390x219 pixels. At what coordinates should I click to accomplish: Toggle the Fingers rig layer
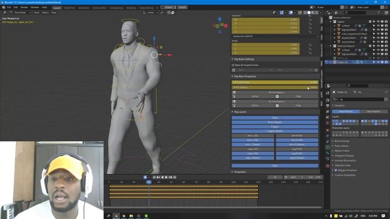pyautogui.click(x=275, y=127)
